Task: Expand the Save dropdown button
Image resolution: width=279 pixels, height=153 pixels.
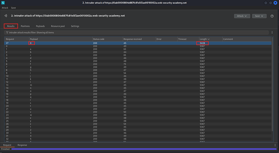Action: coord(259,16)
